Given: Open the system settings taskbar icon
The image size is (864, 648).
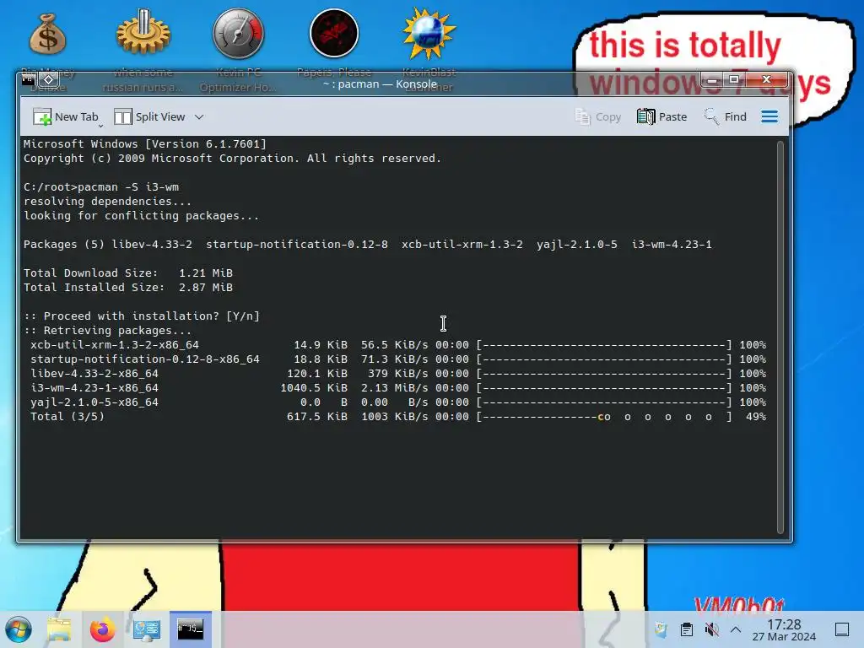Looking at the screenshot, I should tap(147, 629).
